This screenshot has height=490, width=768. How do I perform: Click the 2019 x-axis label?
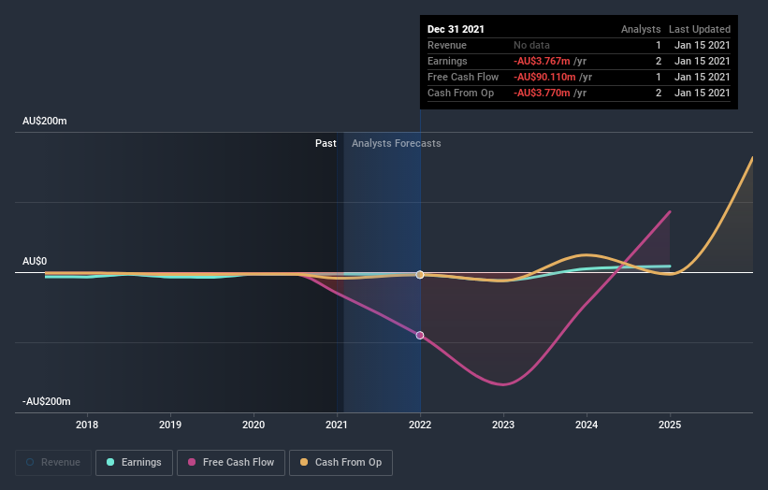click(170, 425)
